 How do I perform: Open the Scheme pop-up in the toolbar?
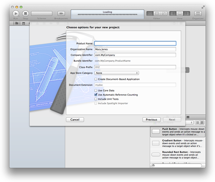coord(42,14)
